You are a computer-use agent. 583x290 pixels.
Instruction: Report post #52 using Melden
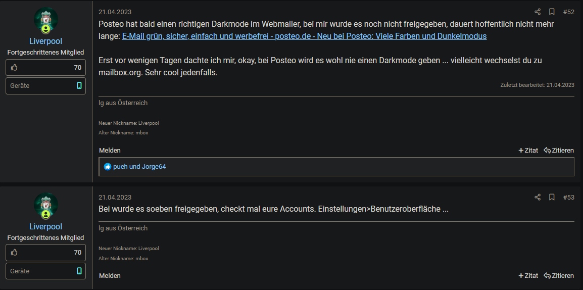pos(110,150)
